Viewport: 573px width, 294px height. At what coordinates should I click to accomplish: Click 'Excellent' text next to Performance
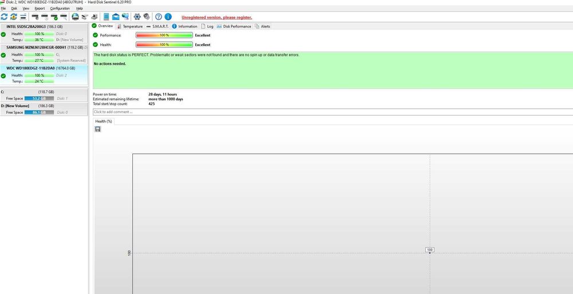click(x=203, y=35)
